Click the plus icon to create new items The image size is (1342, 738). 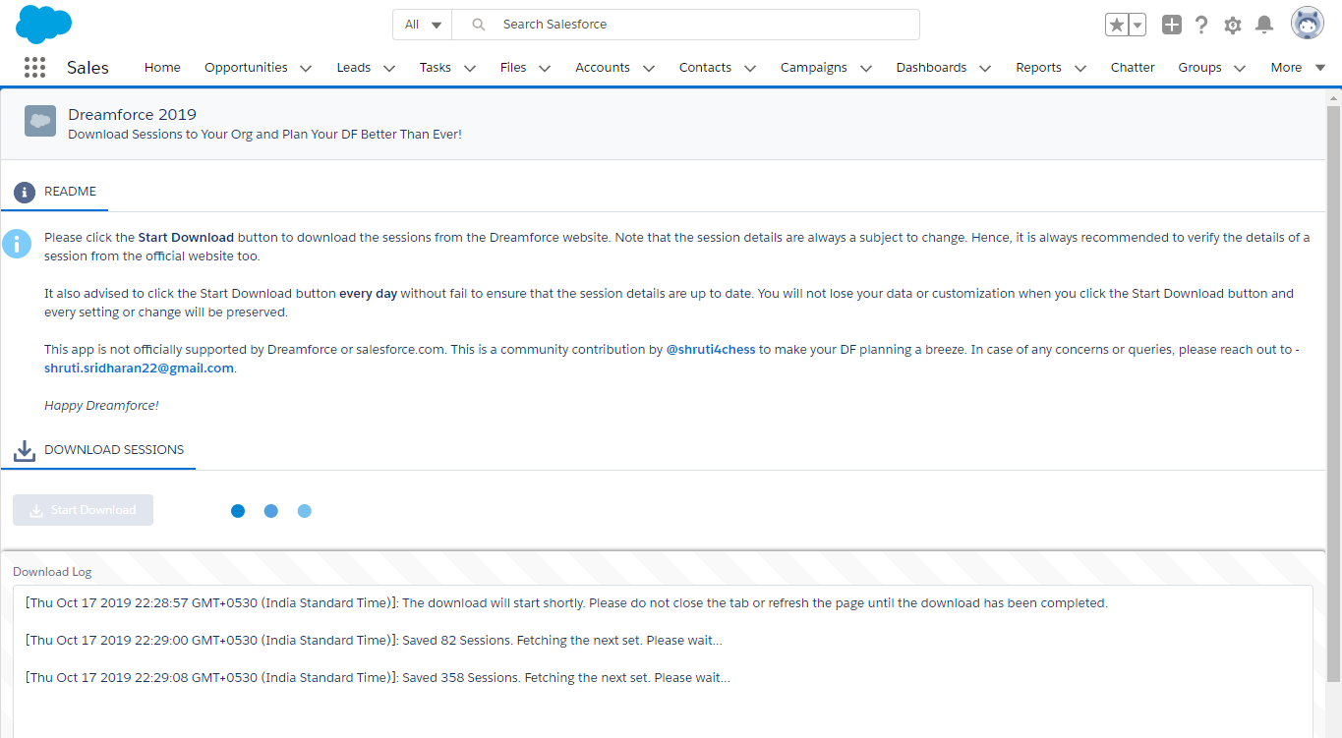click(x=1171, y=25)
